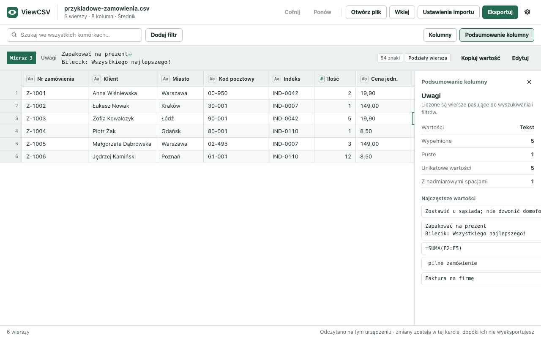Click type icon of Cena jedn. column
The width and height of the screenshot is (541, 338).
364,79
